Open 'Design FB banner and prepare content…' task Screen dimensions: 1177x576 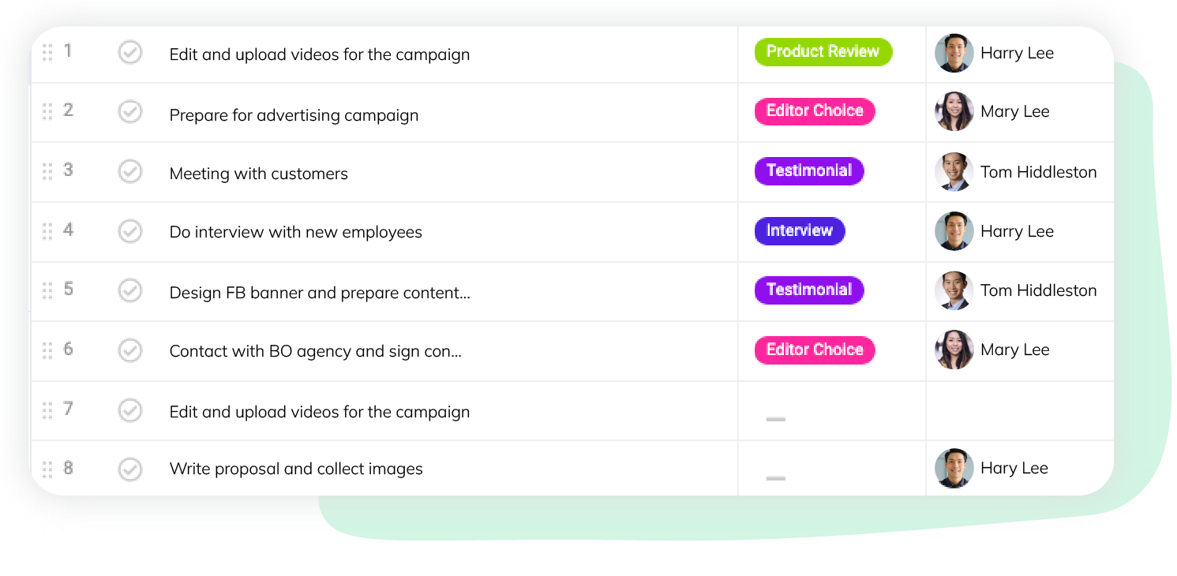click(x=319, y=293)
